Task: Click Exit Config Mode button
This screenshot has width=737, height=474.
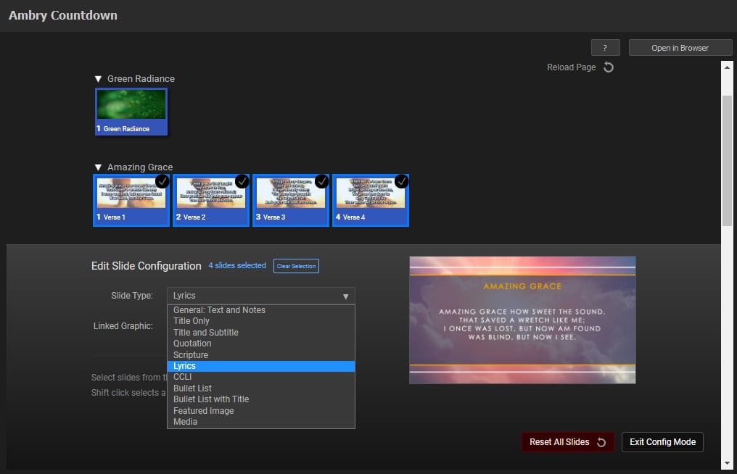Action: [x=662, y=442]
